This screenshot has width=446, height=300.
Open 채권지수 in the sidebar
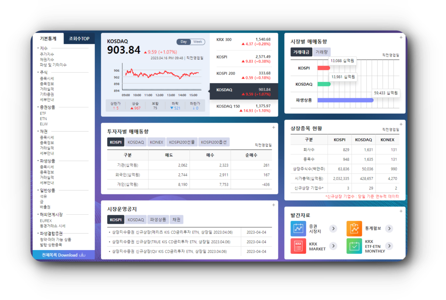[x=47, y=59]
